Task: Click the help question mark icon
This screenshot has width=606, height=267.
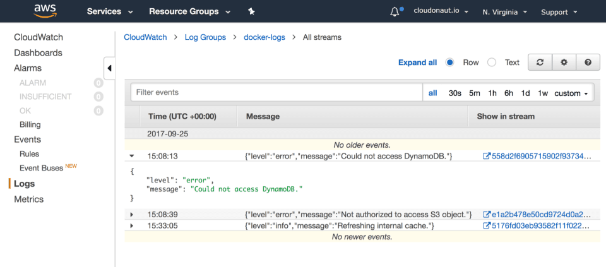Action: click(588, 62)
